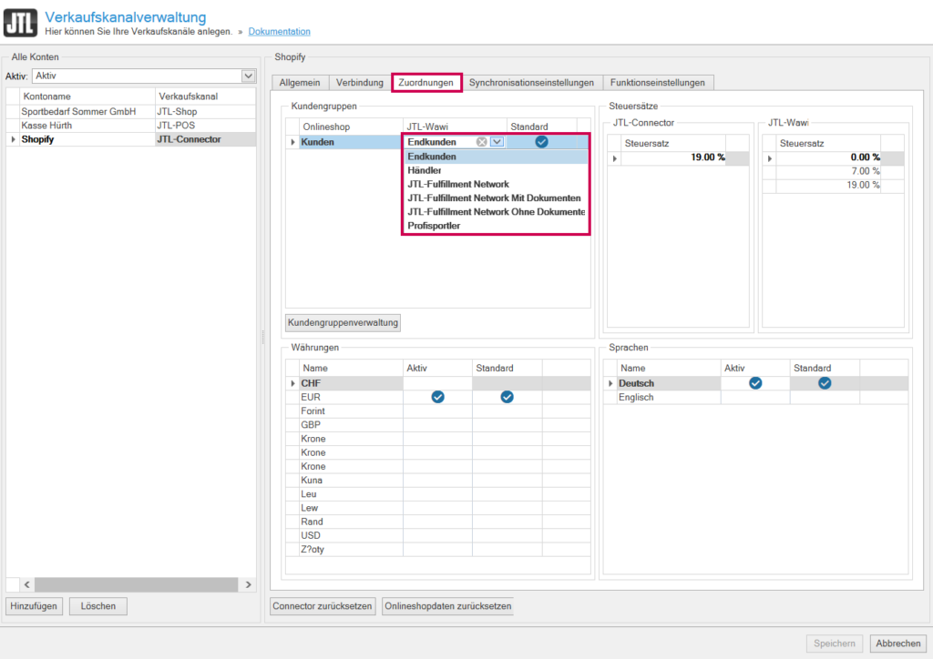Click the row arrow beside the 19.00% Steuersatz
This screenshot has width=933, height=659.
coord(614,157)
